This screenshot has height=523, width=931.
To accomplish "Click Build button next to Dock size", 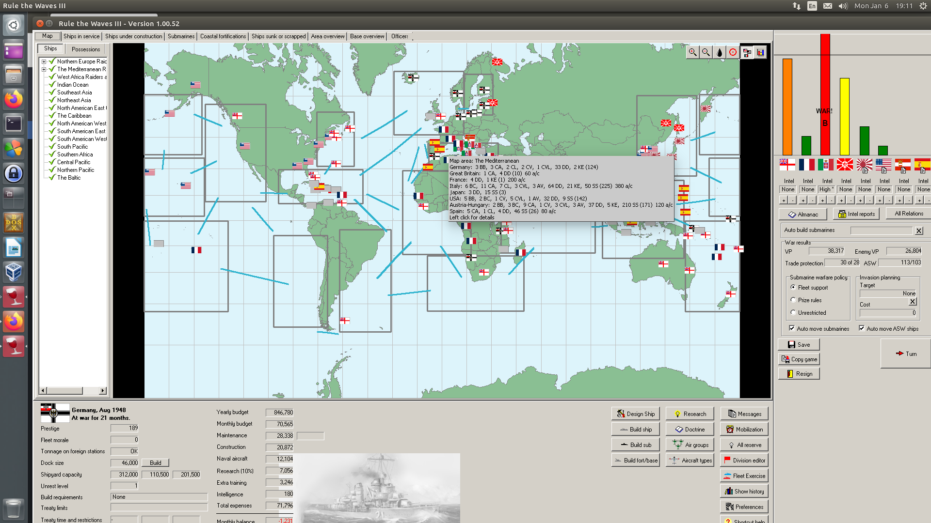I will (156, 463).
